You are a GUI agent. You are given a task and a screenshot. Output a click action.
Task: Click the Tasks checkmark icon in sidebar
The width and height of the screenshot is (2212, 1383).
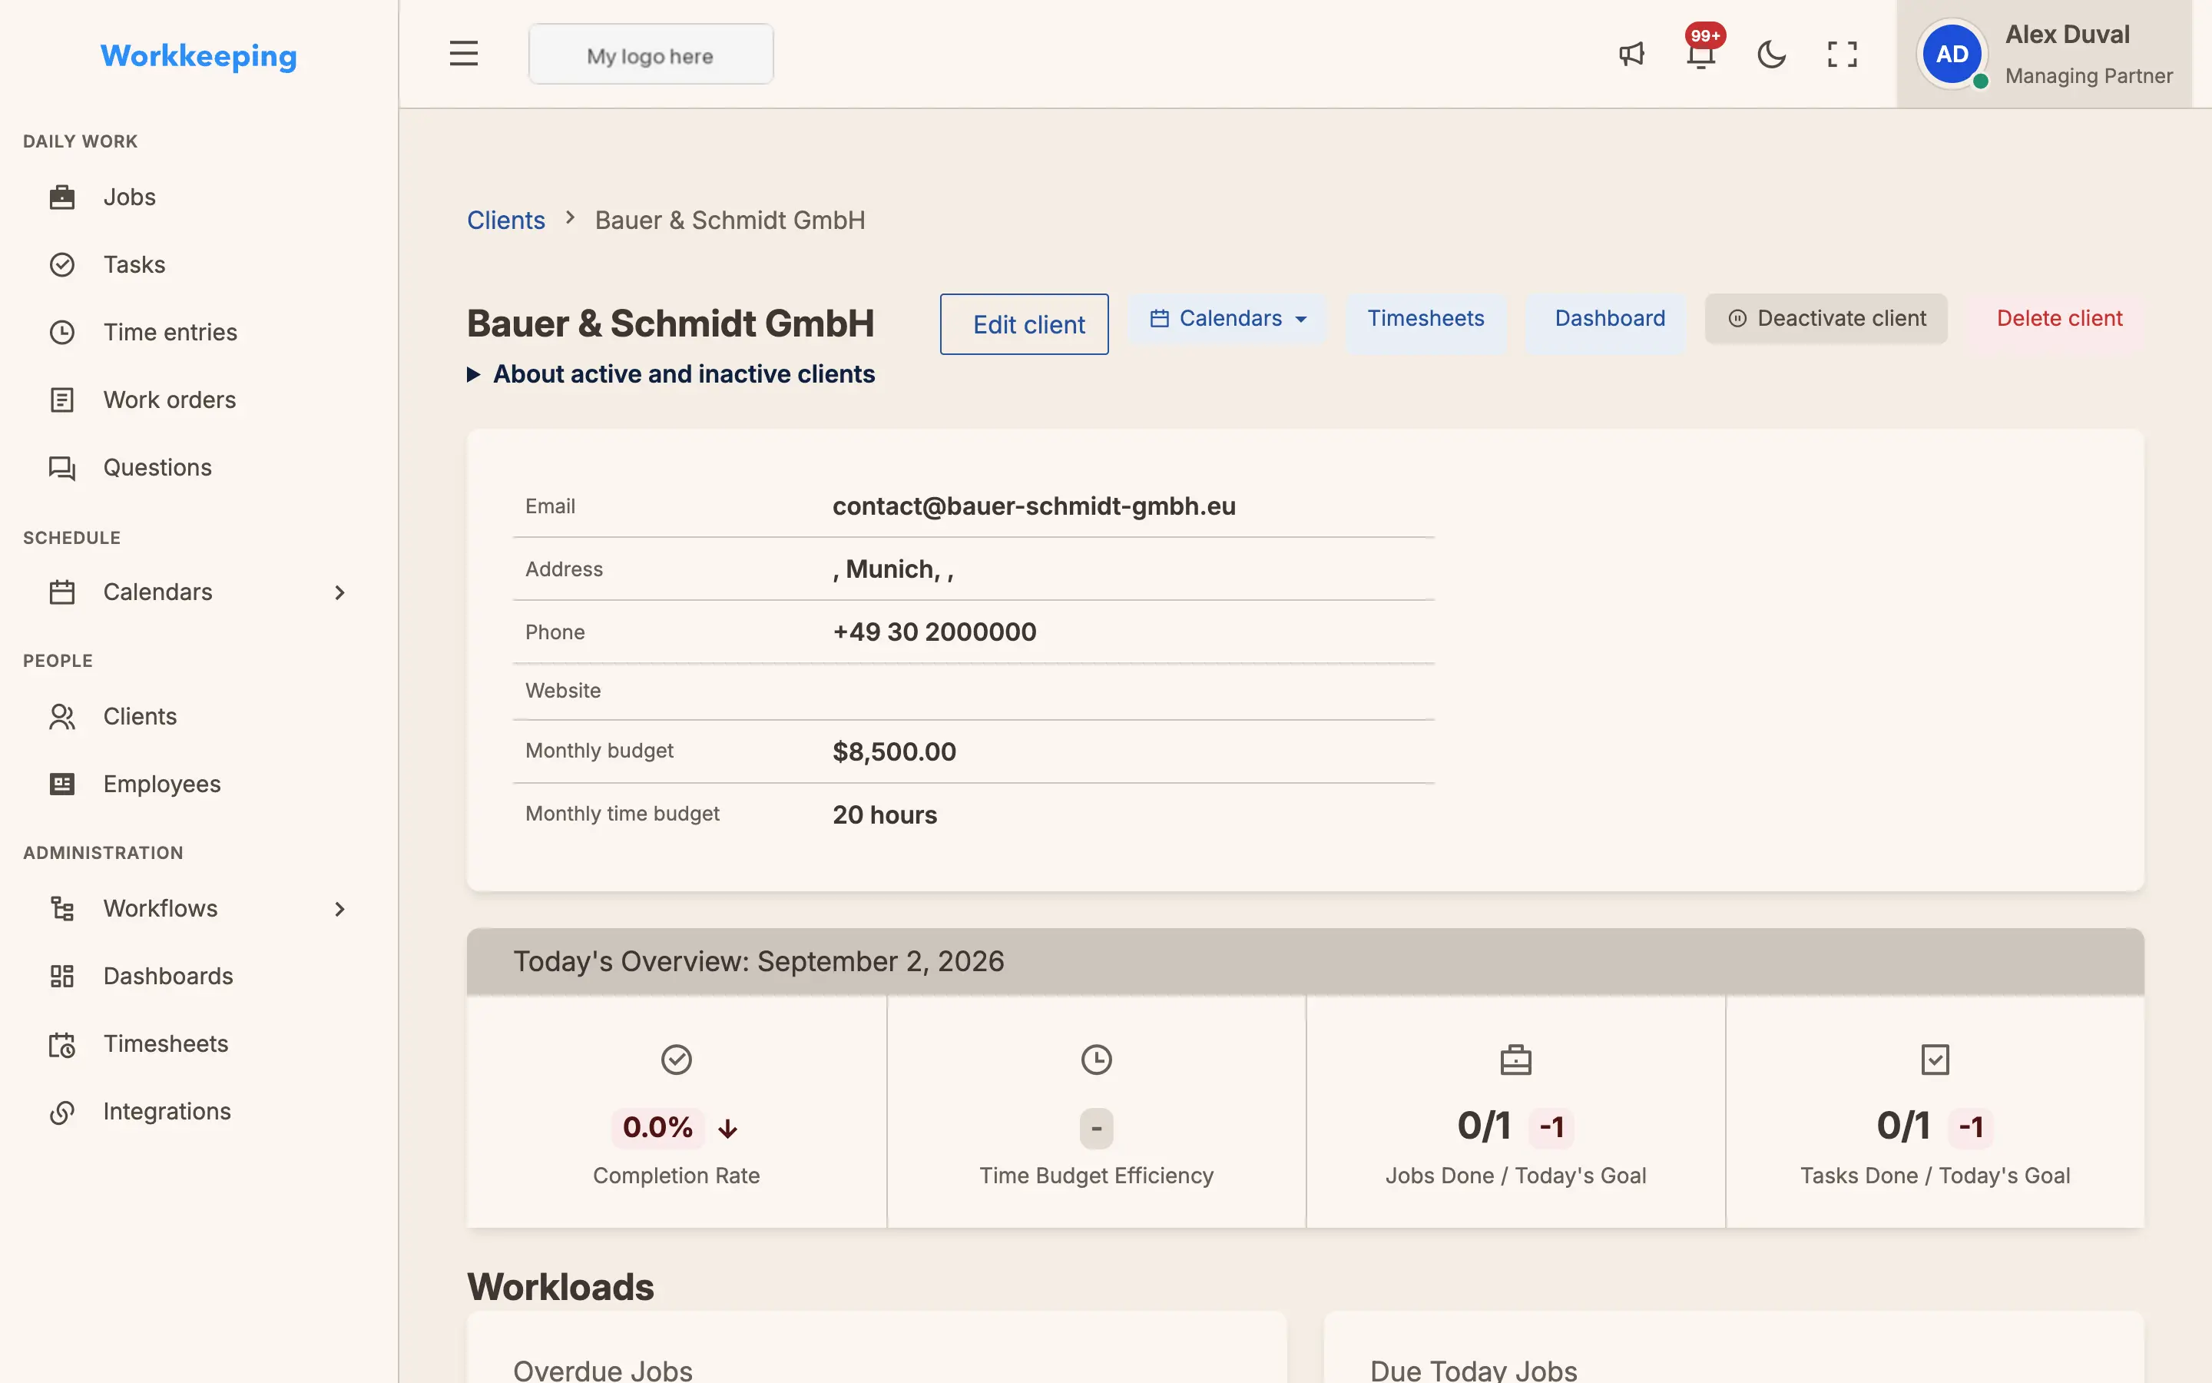[62, 264]
